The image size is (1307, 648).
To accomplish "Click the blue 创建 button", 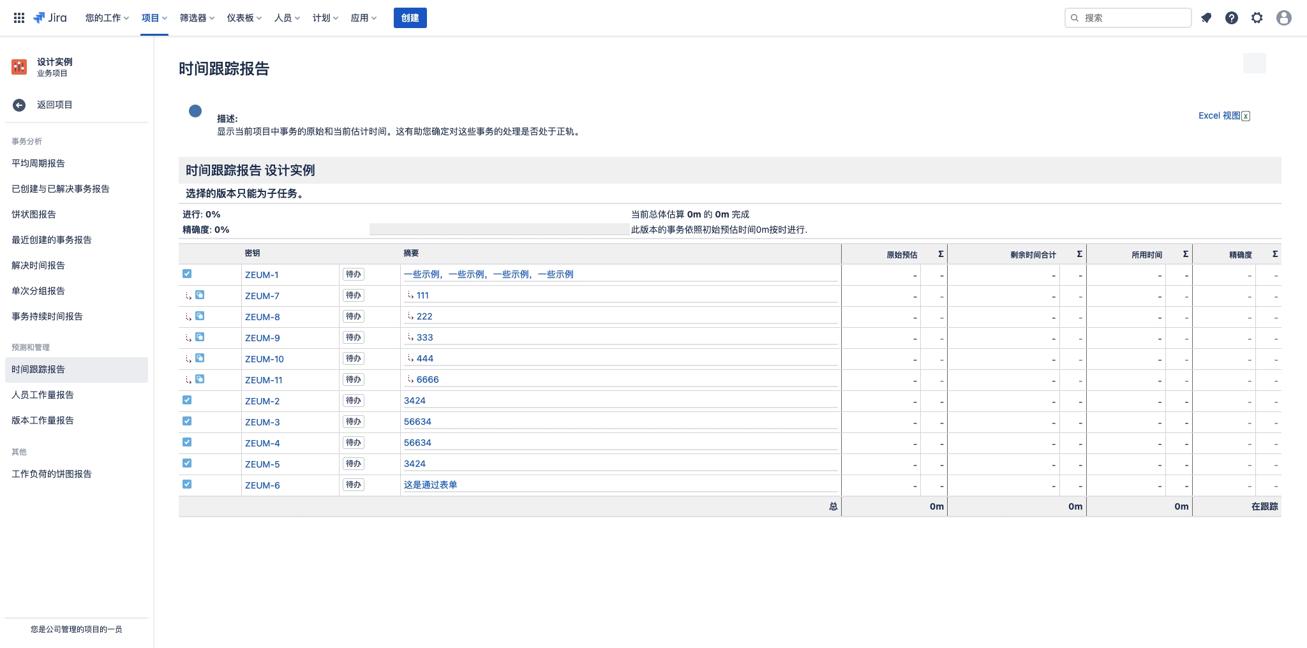I will click(410, 18).
